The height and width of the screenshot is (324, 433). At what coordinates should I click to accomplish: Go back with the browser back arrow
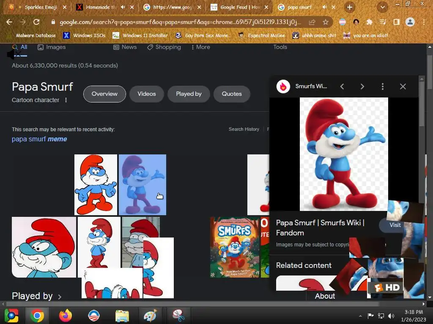click(9, 22)
